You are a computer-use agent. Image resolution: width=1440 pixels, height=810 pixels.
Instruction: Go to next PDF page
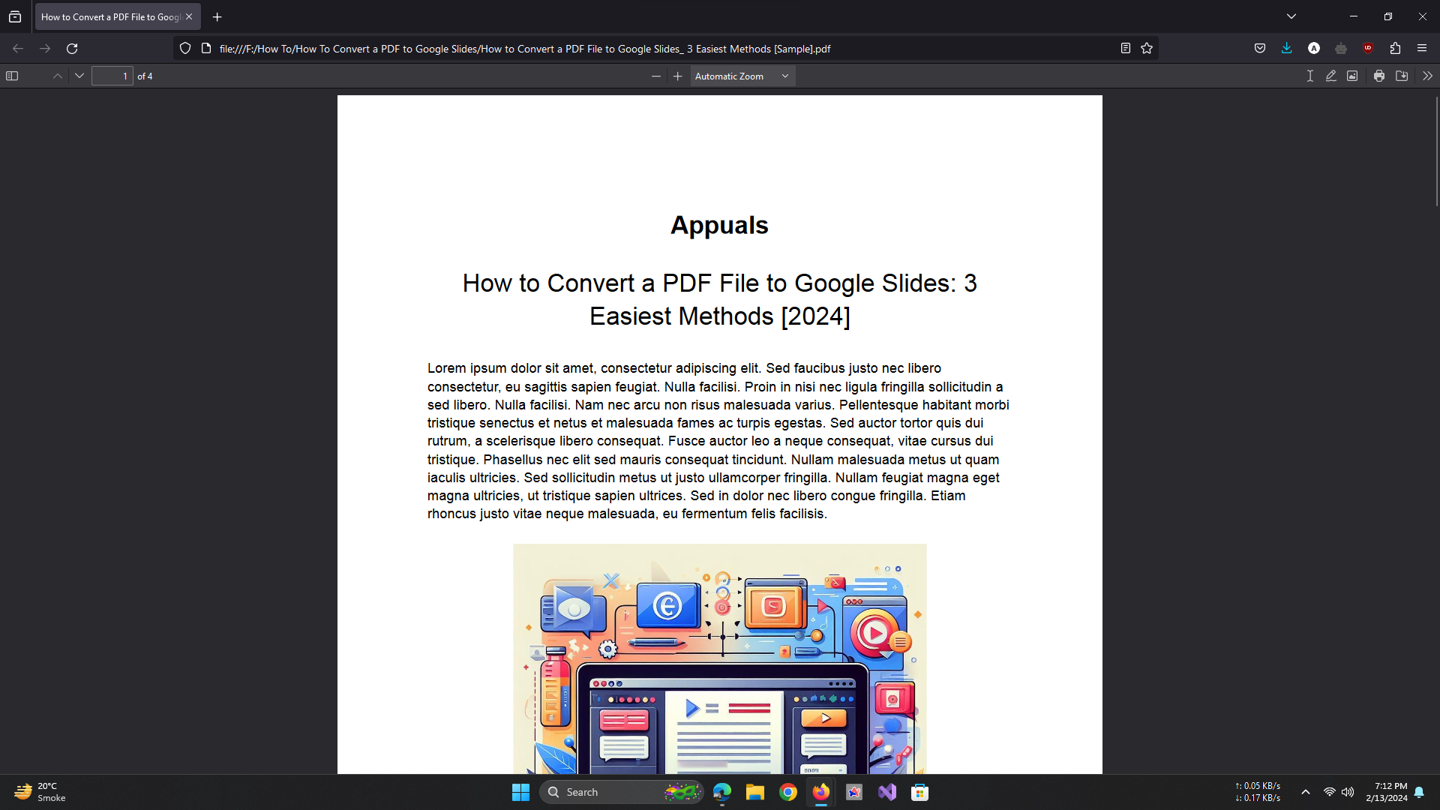pyautogui.click(x=79, y=76)
